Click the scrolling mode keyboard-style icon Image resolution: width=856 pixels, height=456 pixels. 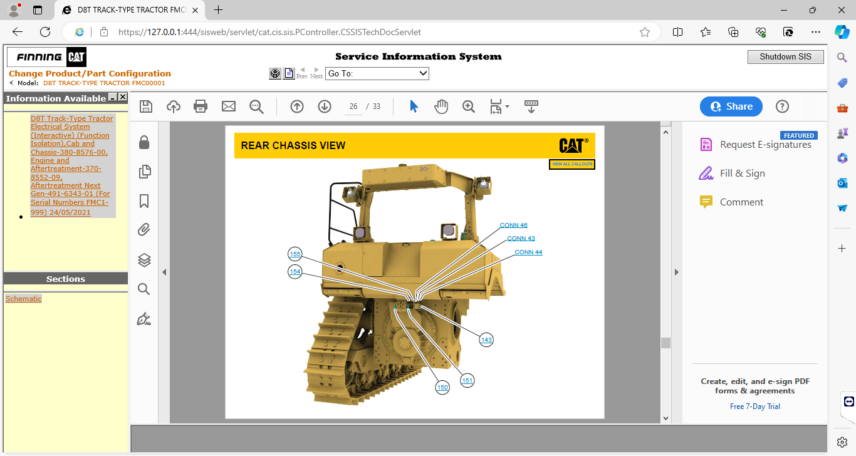[x=531, y=106]
